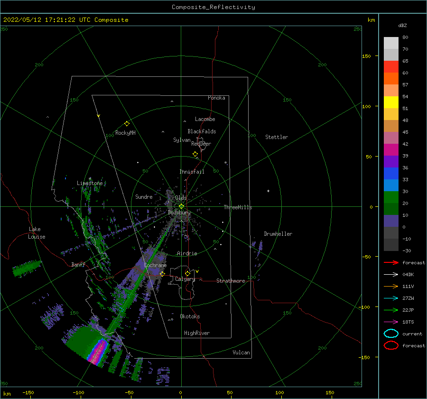Click the RockyMH label
427x399 pixels.
125,133
